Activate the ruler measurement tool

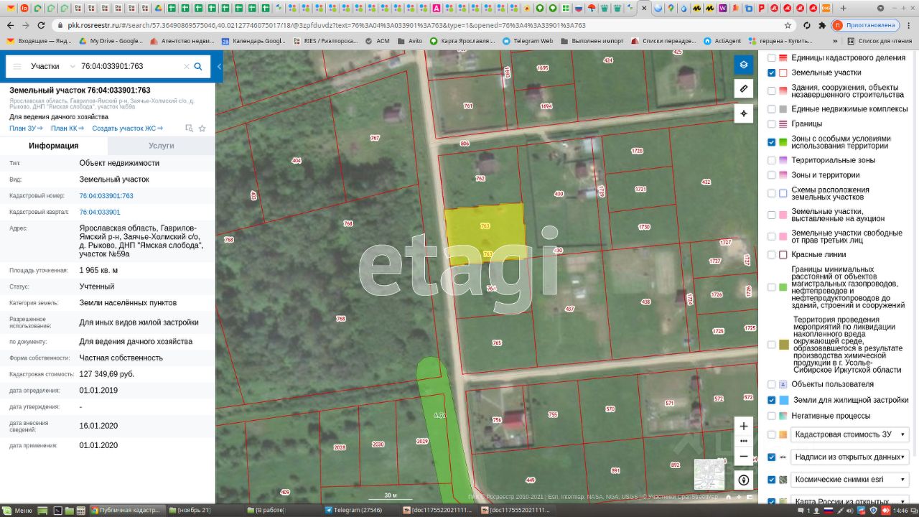tap(744, 89)
